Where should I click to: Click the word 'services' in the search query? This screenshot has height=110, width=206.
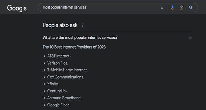pos(80,7)
